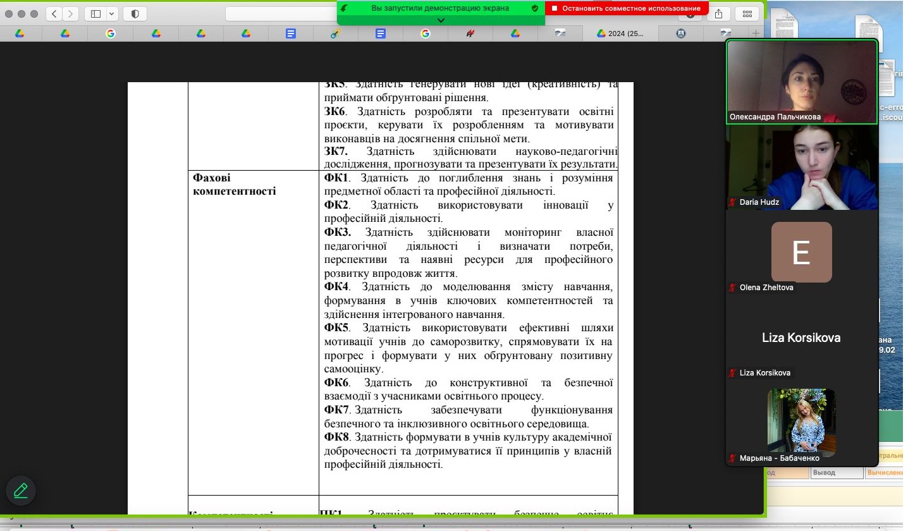The height and width of the screenshot is (531, 908).
Task: Click the Safari share icon
Action: click(x=718, y=14)
